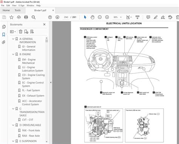
Task: Open the Sign document tool
Action: point(163,17)
